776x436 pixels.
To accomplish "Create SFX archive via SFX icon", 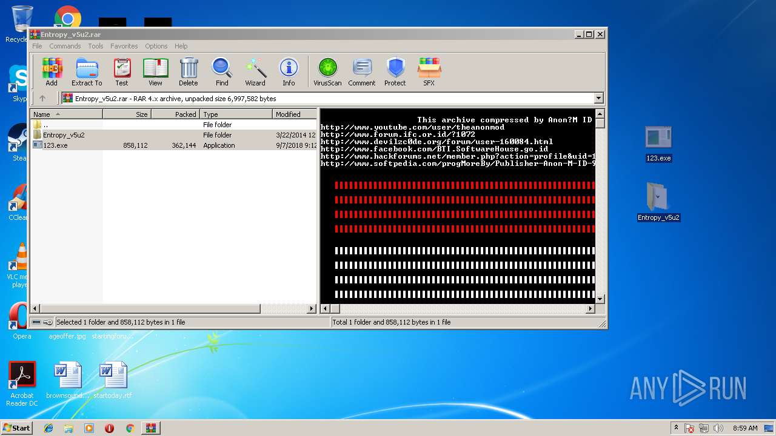I will tap(429, 72).
